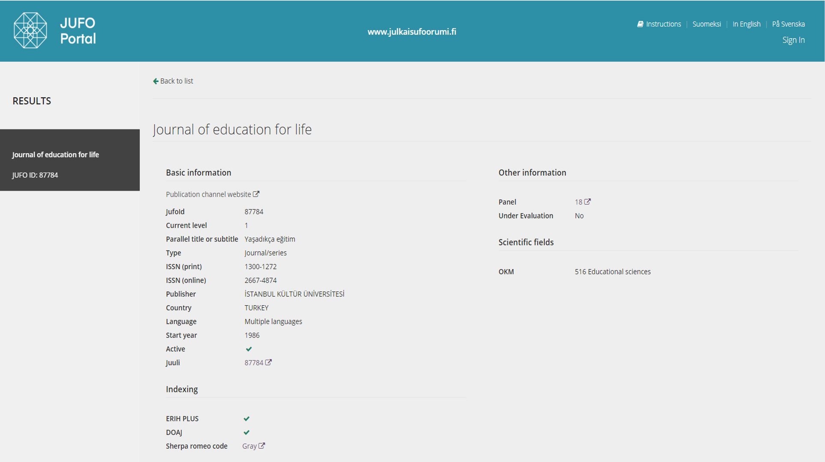The width and height of the screenshot is (825, 462).
Task: Click the Back to list arrow icon
Action: click(x=156, y=81)
